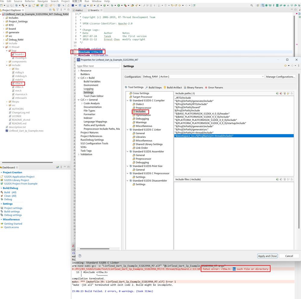Collapse the Standard S32DS C Compiler node
The height and width of the screenshot is (299, 301).
tap(127, 100)
